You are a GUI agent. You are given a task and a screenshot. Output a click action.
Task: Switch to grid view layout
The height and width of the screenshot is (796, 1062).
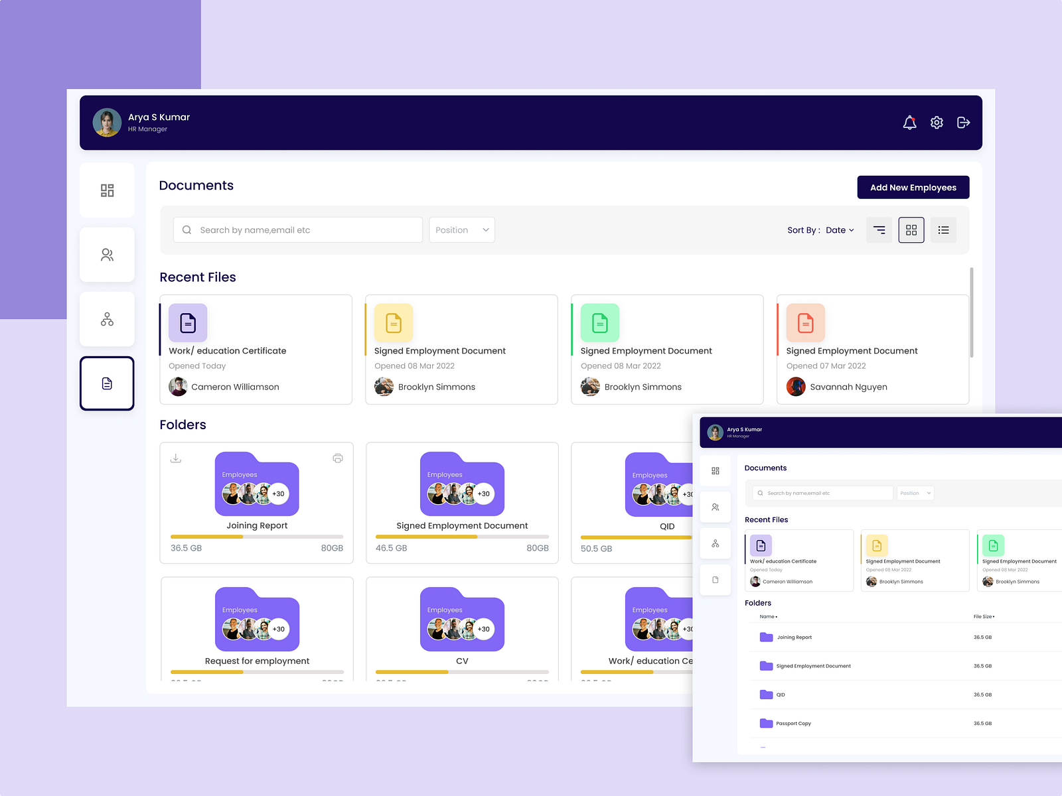click(x=911, y=230)
